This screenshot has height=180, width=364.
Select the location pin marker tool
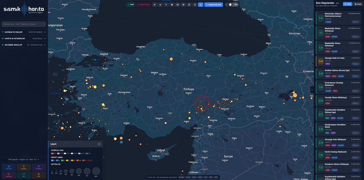166,5
